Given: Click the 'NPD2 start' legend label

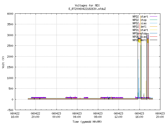Looking at the screenshot, I should coord(140,17).
